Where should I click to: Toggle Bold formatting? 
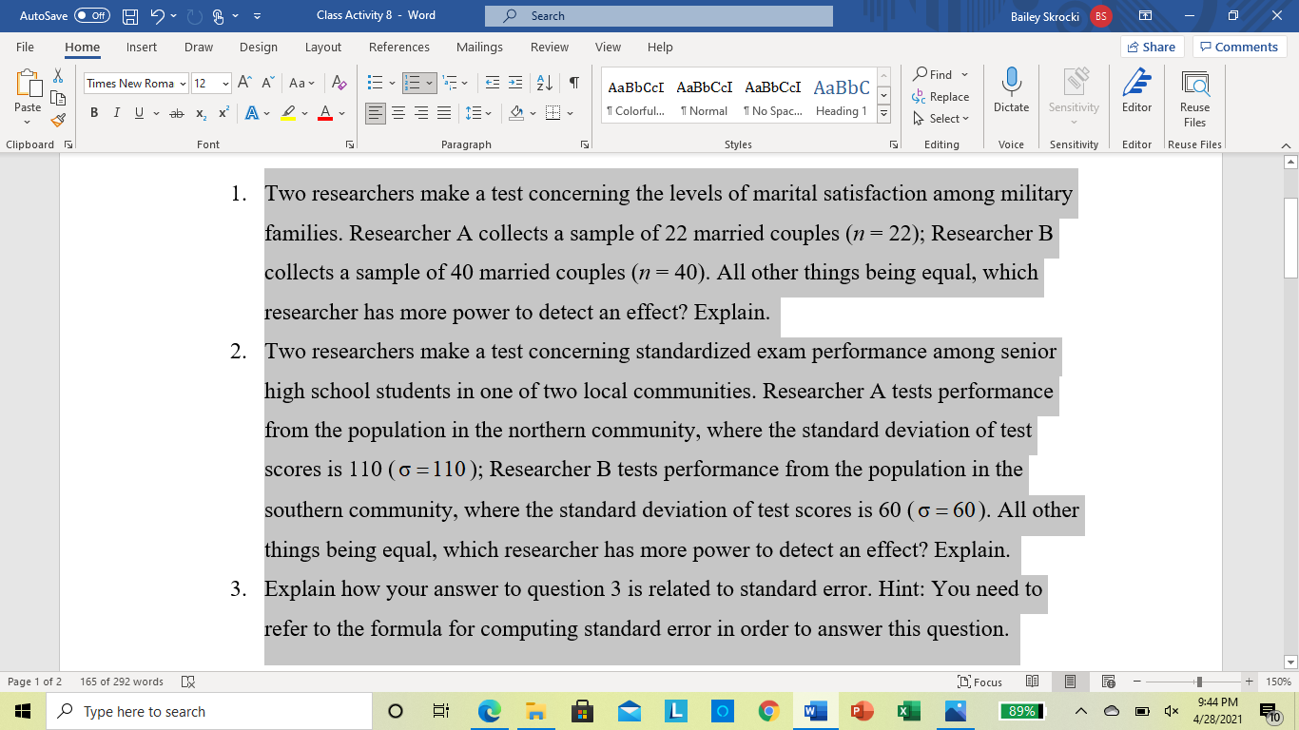(x=94, y=113)
